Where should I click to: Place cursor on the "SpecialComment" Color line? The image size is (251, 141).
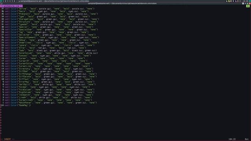point(52,38)
